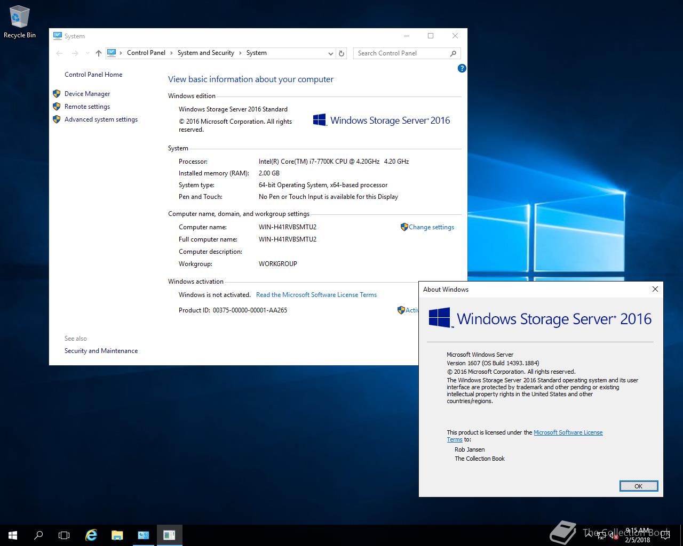Click the processor Intel Core i7-7700K text

333,162
